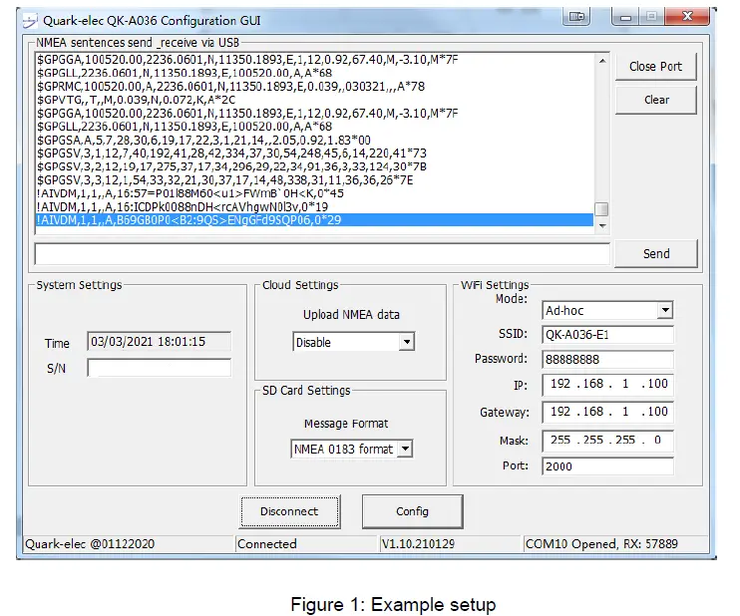
Task: Click the S/N input field
Action: 159,368
